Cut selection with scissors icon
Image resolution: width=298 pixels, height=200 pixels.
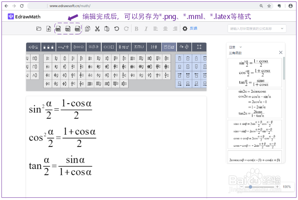97,29
